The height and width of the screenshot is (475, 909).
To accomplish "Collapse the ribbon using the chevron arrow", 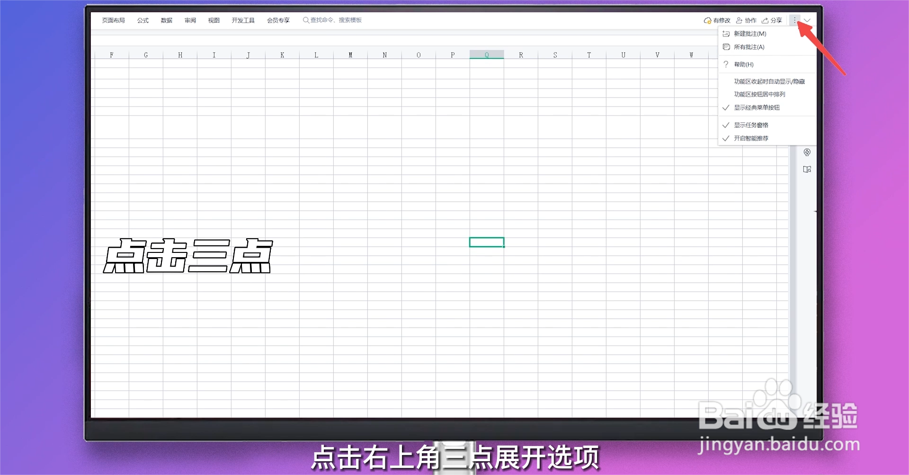I will coord(807,20).
